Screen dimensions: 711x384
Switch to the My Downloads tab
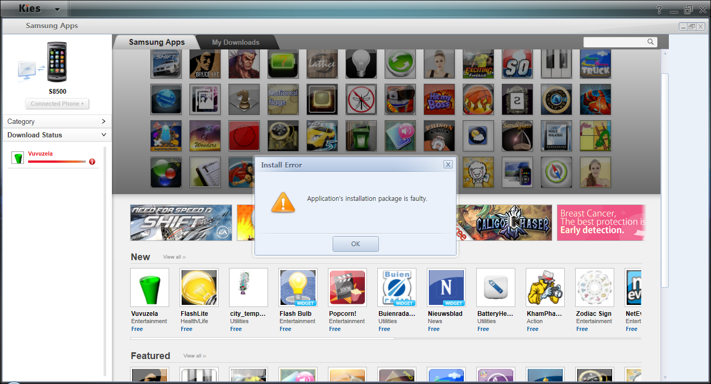(x=235, y=42)
